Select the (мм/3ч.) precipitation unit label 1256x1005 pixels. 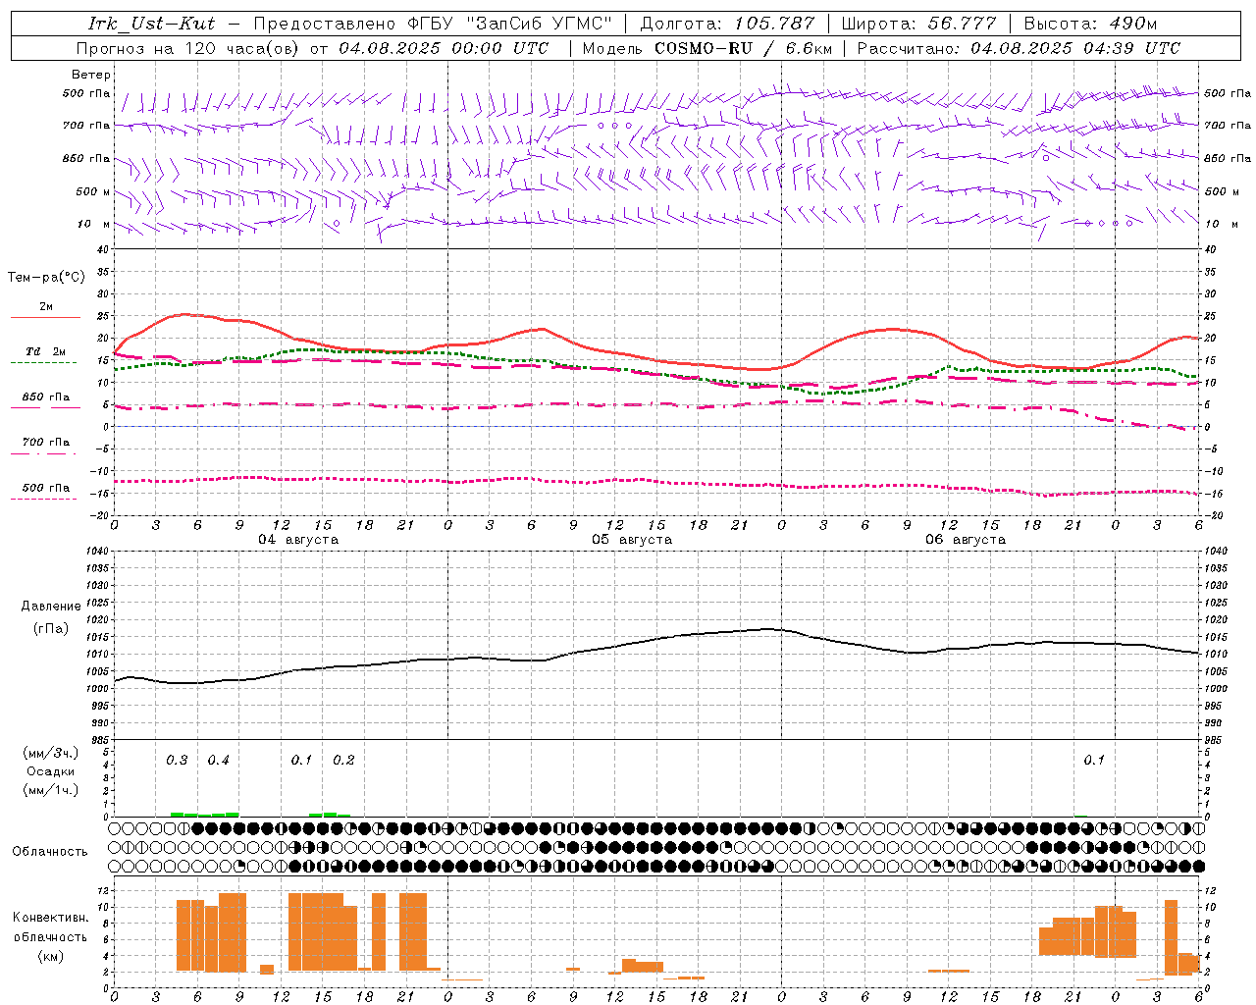[50, 753]
